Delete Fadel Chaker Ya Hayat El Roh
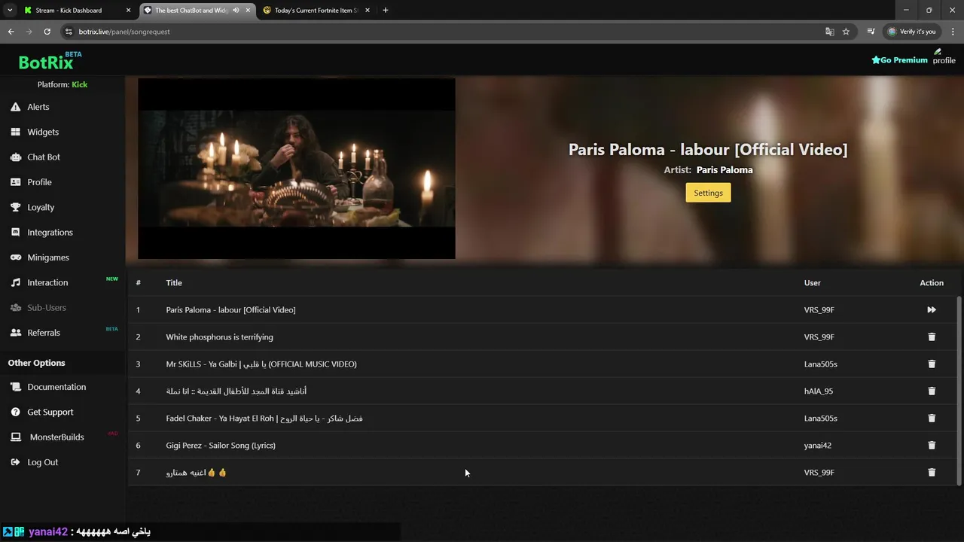 [932, 419]
